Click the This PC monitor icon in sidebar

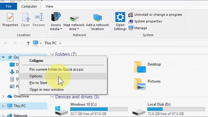(x=10, y=106)
